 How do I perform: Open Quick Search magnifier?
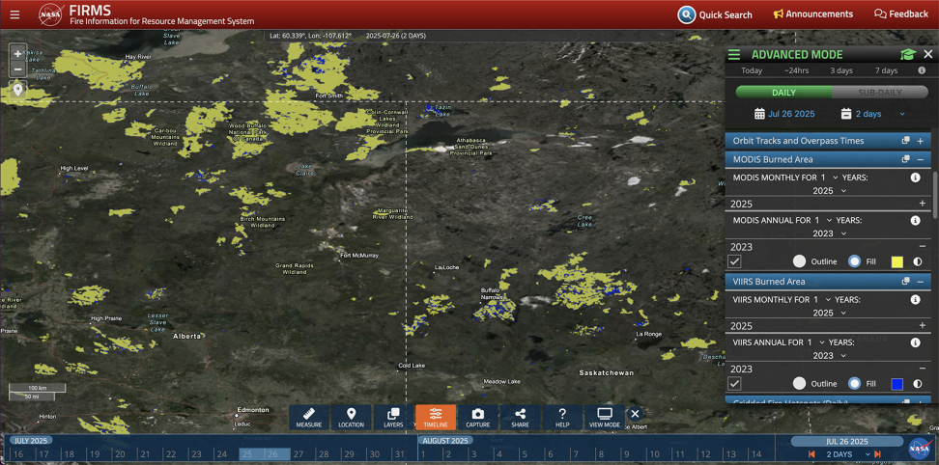pos(686,14)
